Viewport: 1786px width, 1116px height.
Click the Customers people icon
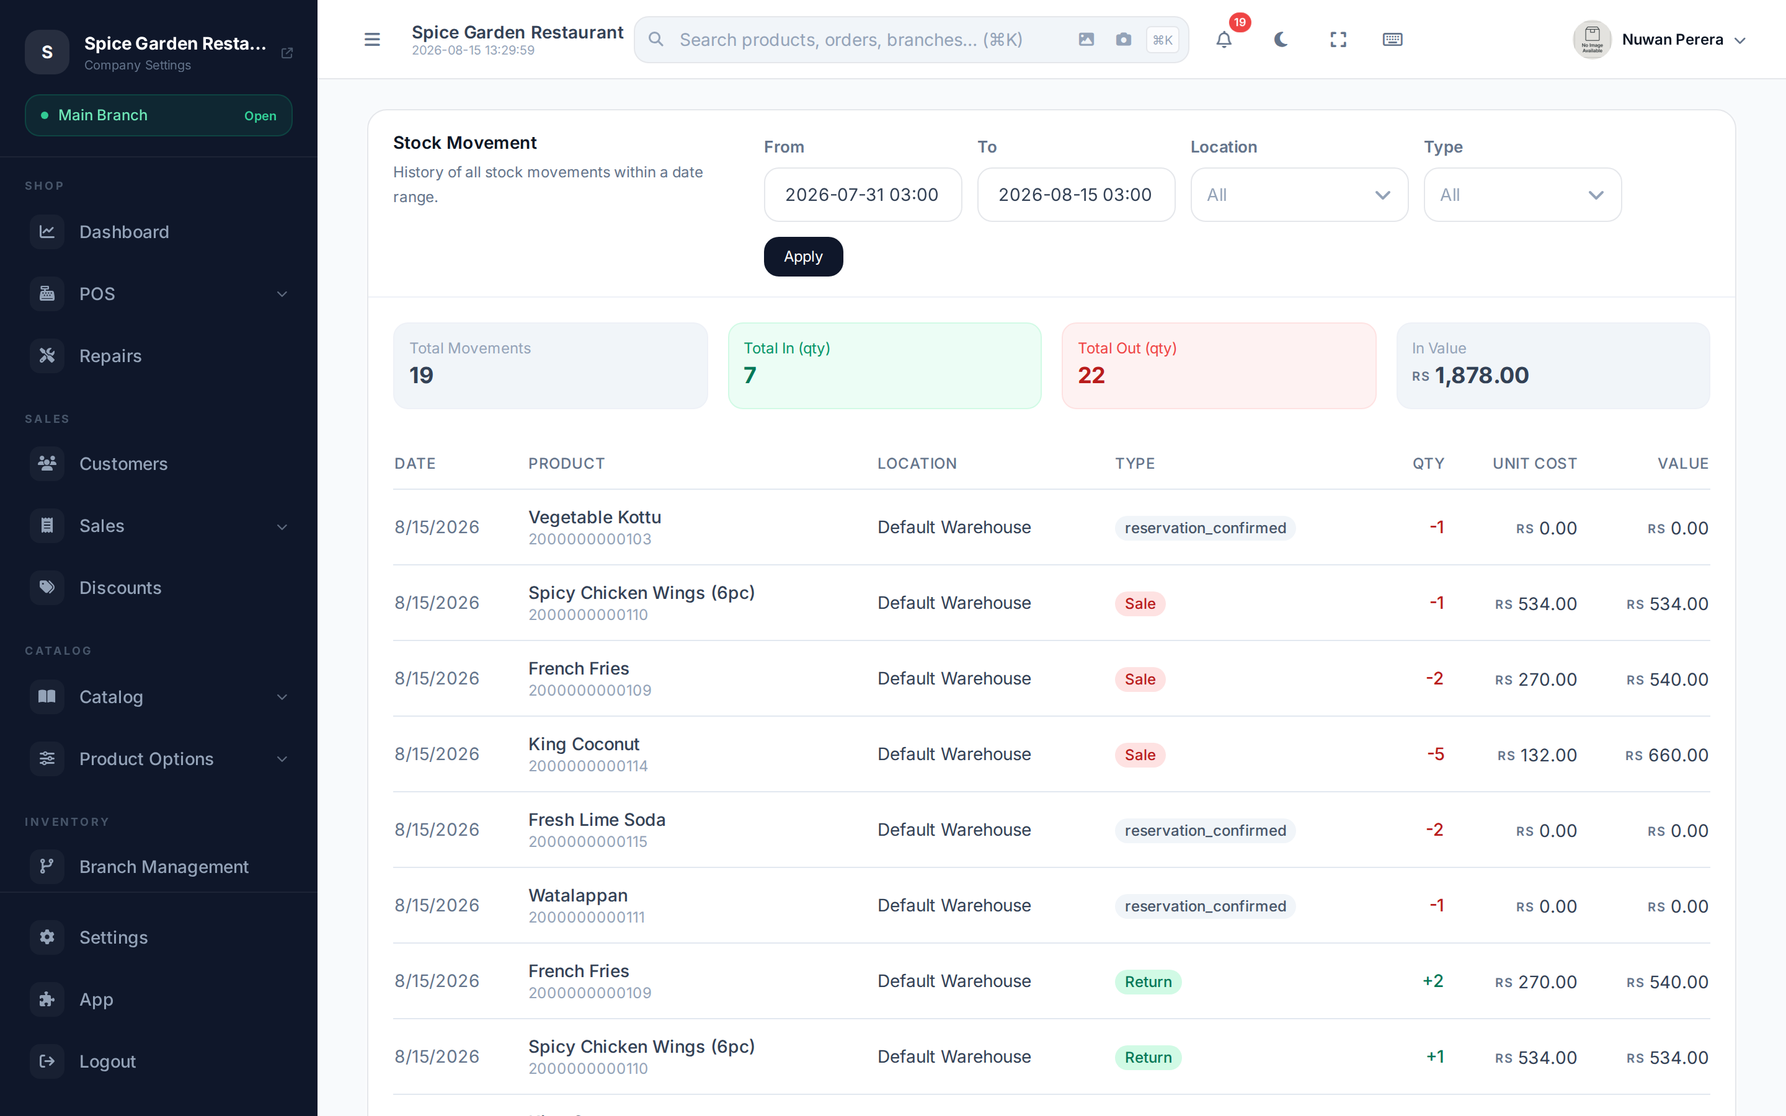[x=47, y=464]
